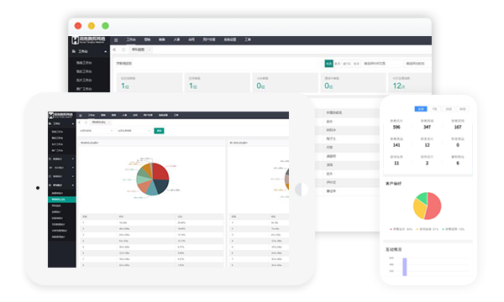Click the back arrow icon in the tablet tab strip
Image resolution: width=504 pixels, height=302 pixels.
(80, 122)
